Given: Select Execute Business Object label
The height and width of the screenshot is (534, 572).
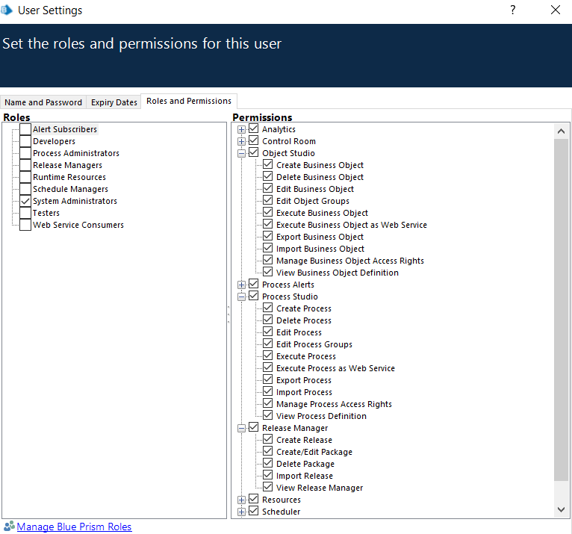Looking at the screenshot, I should click(322, 213).
